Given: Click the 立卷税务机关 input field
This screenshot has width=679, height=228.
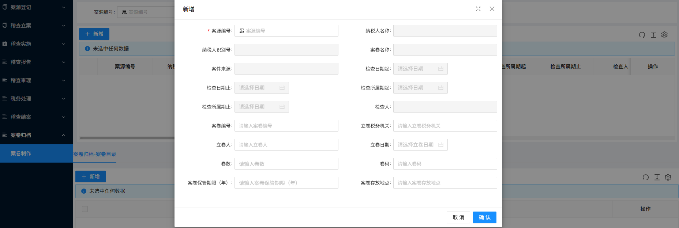Looking at the screenshot, I should pyautogui.click(x=445, y=126).
